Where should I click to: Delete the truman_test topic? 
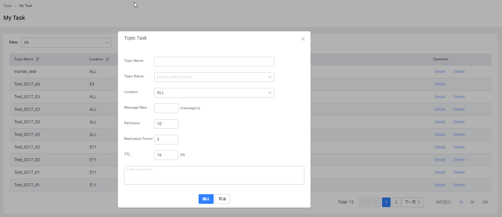click(459, 72)
